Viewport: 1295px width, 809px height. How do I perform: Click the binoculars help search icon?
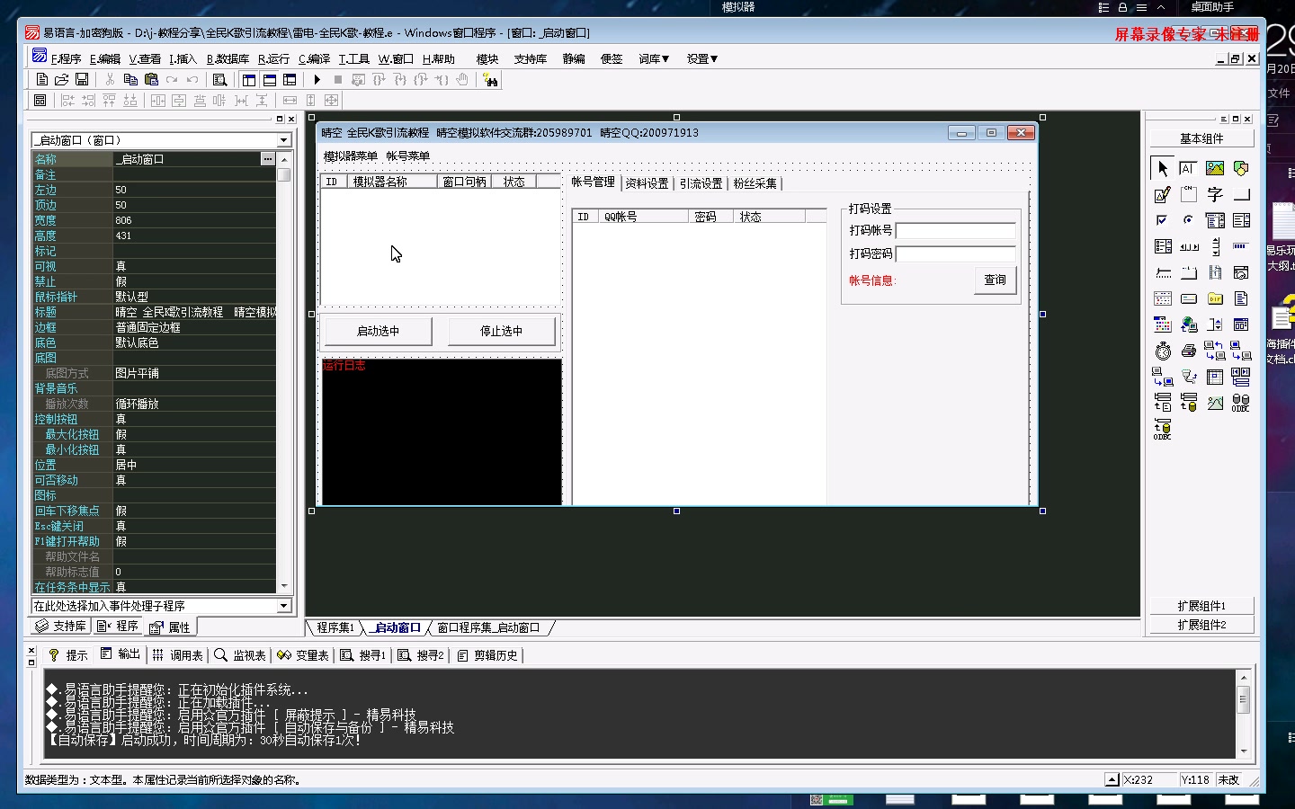[490, 80]
